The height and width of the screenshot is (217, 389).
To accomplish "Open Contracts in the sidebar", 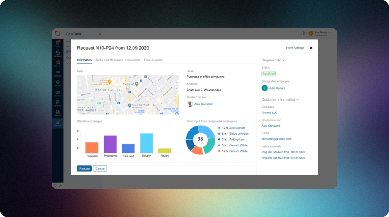I will coord(57,103).
